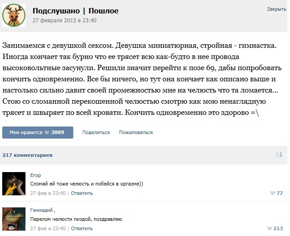Like Геннадий's comment via heart icon
The height and width of the screenshot is (236, 290).
pyautogui.click(x=269, y=228)
